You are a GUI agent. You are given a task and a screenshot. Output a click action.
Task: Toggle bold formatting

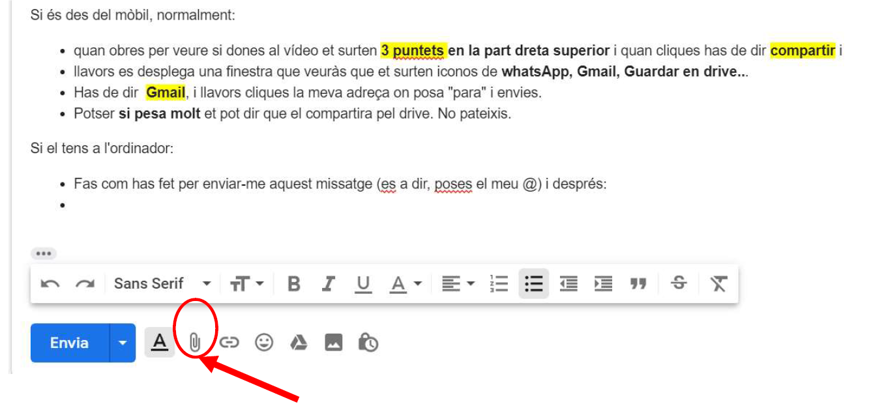[x=294, y=284]
